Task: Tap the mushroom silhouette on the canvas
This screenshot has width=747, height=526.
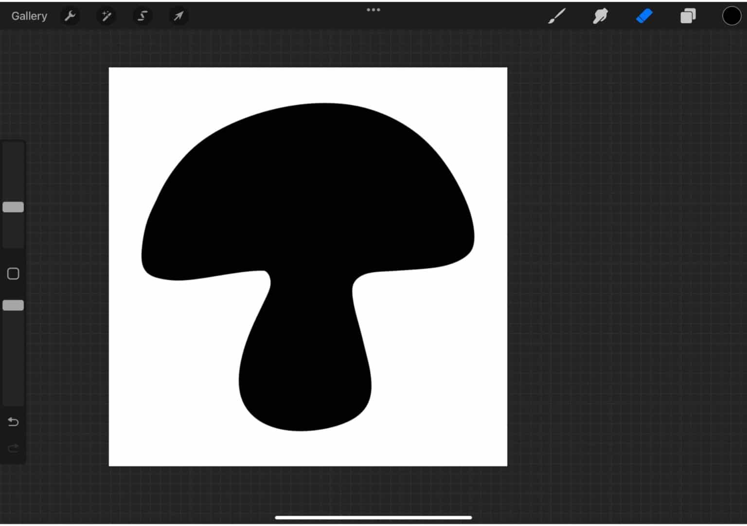Action: tap(306, 195)
